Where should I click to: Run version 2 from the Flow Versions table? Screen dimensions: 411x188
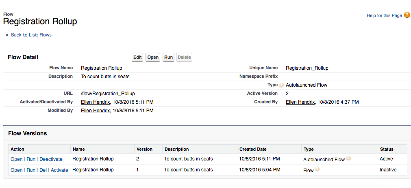click(x=31, y=159)
